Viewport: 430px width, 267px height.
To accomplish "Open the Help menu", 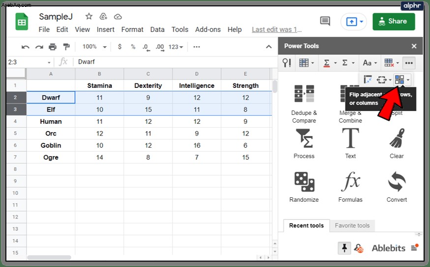I will click(234, 29).
